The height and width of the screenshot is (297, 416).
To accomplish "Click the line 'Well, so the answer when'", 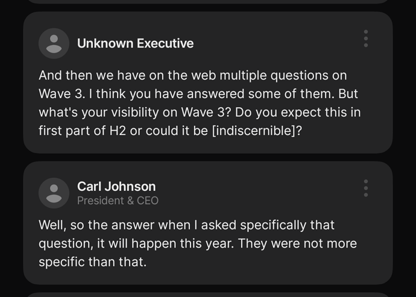I will coord(186,225).
